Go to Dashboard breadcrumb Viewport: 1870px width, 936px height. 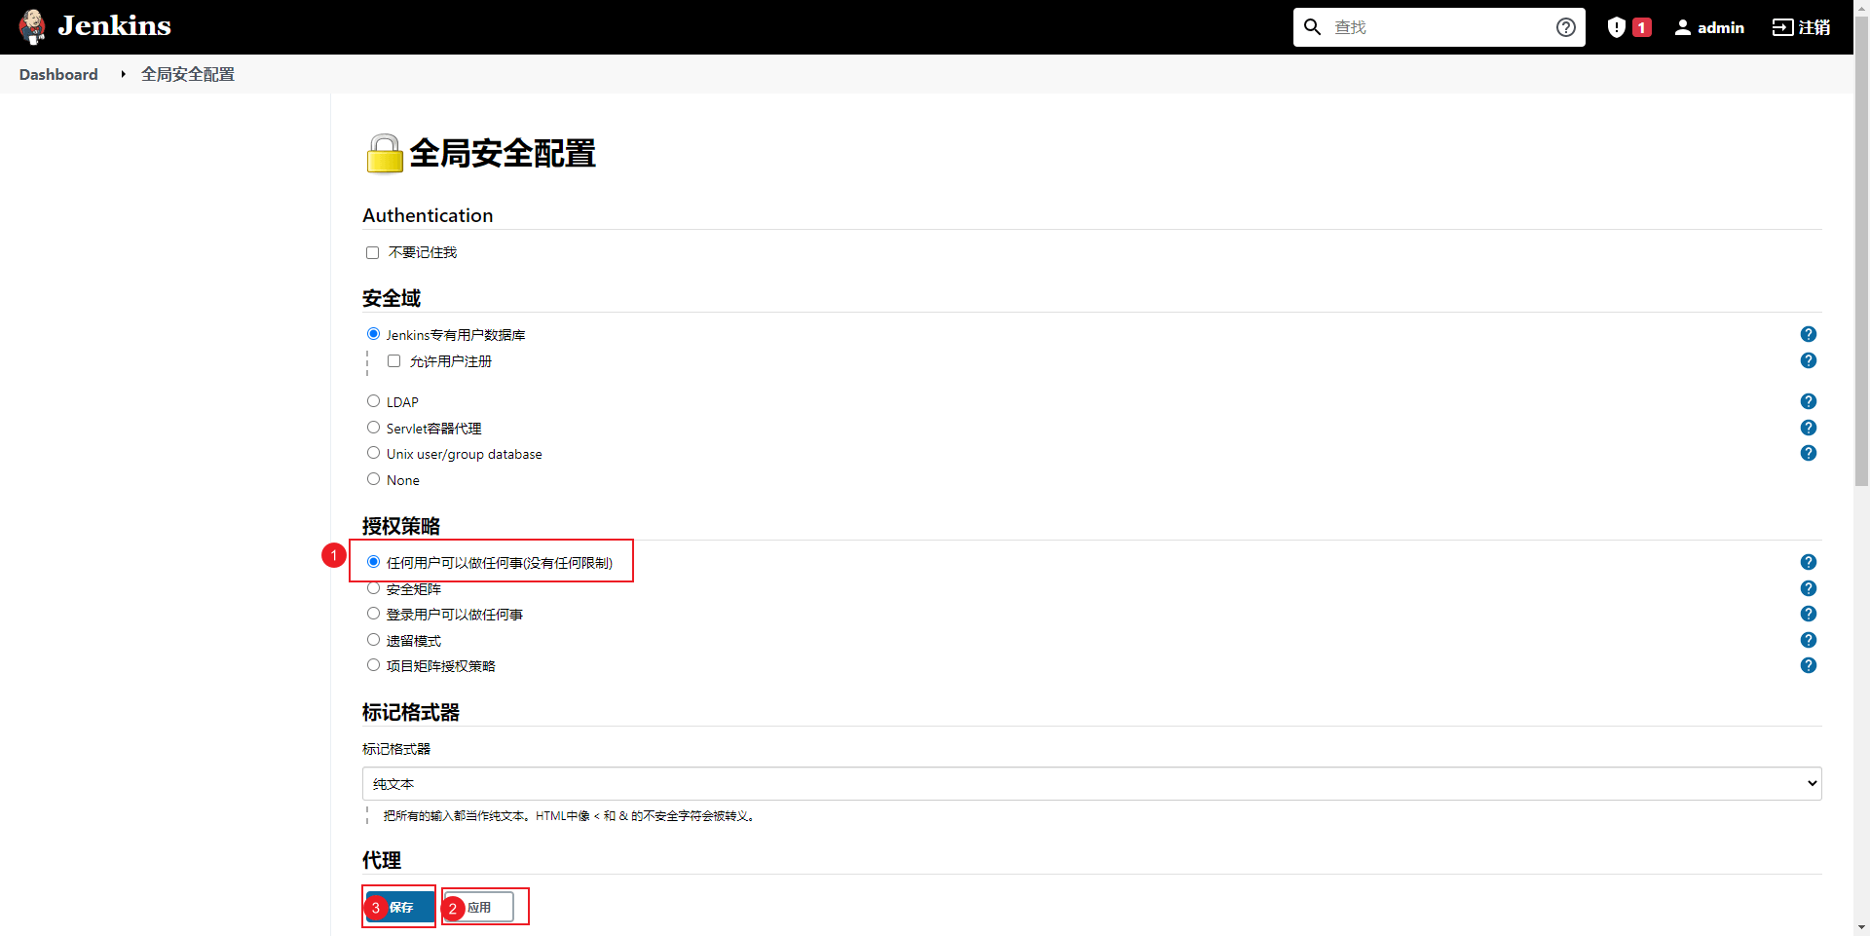58,74
